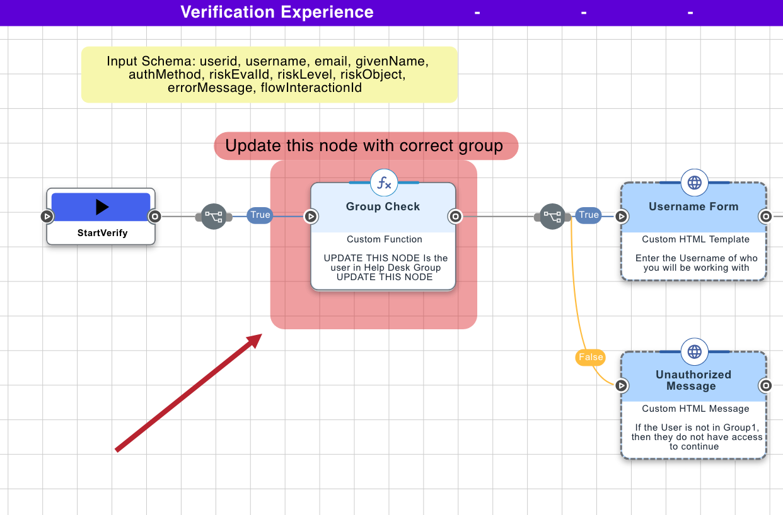Viewport: 783px width, 515px height.
Task: Select the Input Schema yellow annotation
Action: (x=269, y=74)
